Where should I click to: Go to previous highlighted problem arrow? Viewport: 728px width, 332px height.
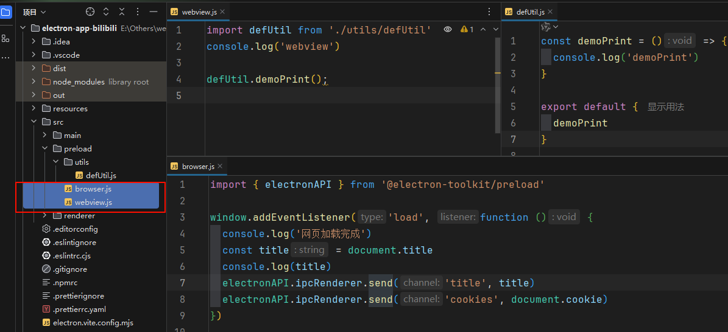click(x=483, y=29)
